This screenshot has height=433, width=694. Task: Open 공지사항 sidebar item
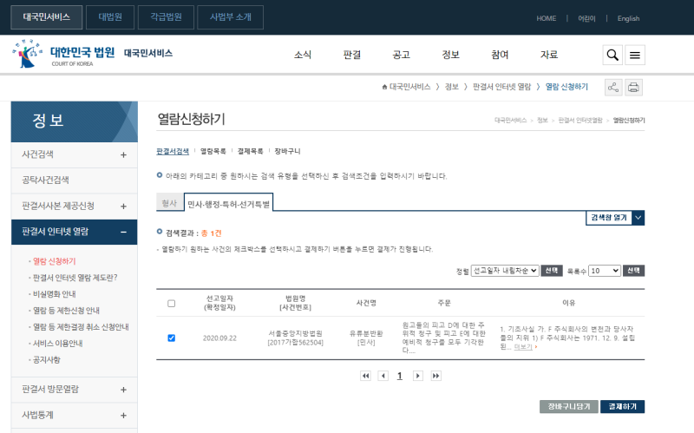[x=47, y=359]
